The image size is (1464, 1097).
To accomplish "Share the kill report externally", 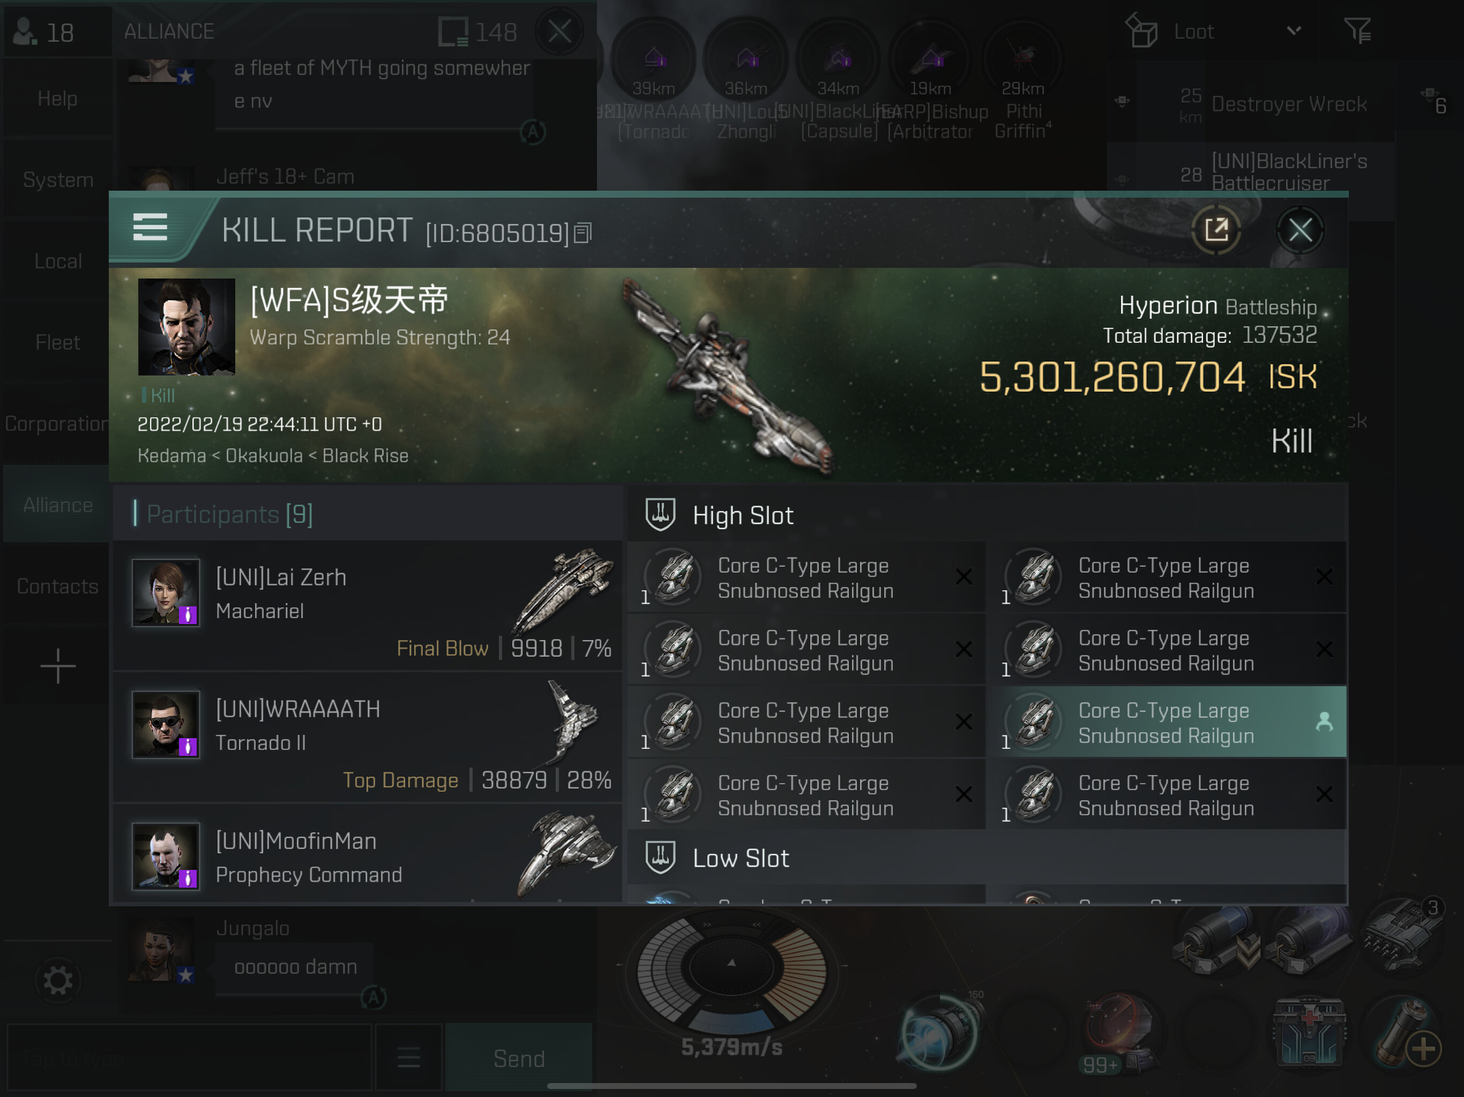I will pos(1216,230).
